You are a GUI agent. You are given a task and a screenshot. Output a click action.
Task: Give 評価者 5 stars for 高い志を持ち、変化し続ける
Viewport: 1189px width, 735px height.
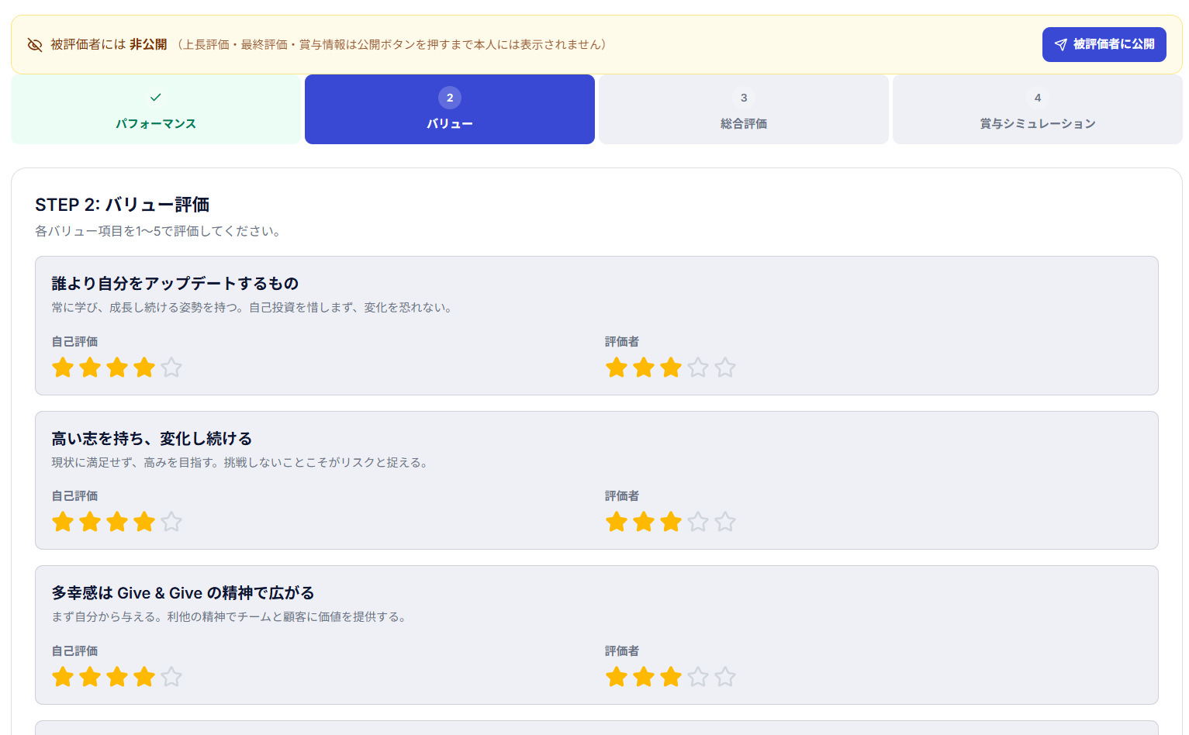click(725, 522)
